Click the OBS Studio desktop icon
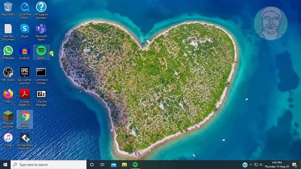 click(8, 74)
